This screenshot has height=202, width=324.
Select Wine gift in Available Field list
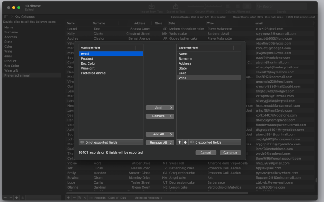111,68
